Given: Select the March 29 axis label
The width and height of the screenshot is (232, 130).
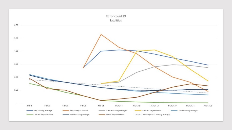Looking at the screenshot, I should 208,106.
